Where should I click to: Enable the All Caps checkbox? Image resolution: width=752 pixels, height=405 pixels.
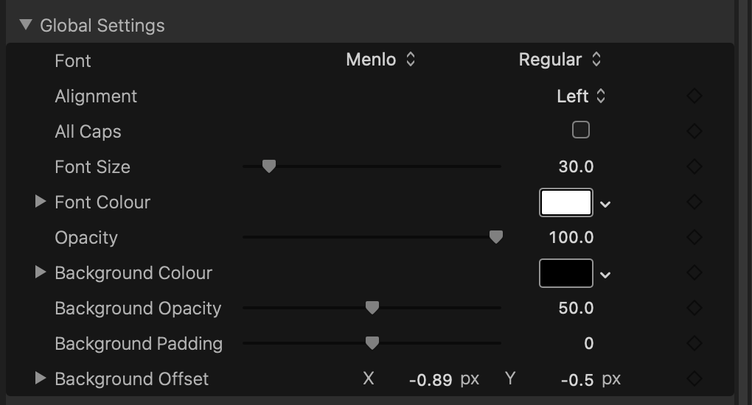581,130
